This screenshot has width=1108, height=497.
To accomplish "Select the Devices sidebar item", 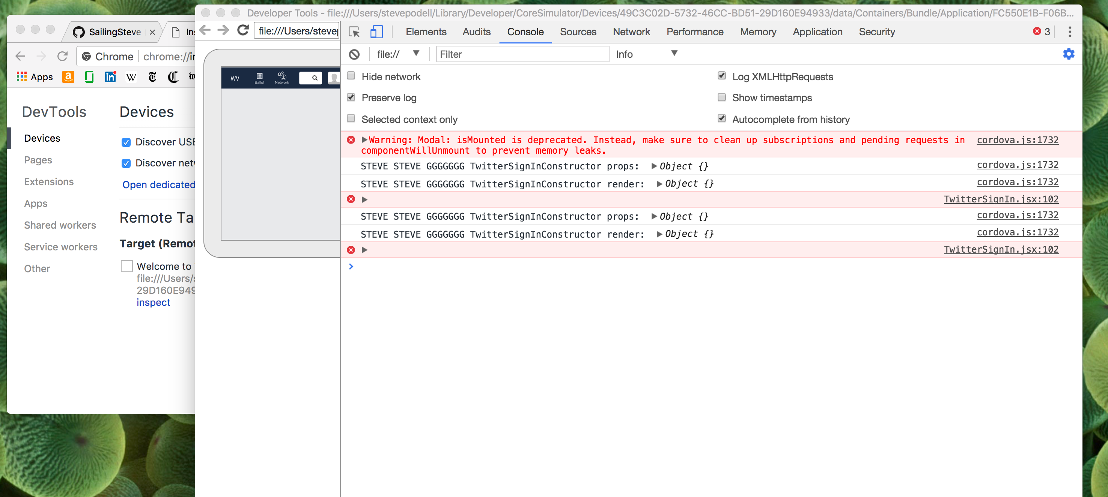I will [42, 138].
